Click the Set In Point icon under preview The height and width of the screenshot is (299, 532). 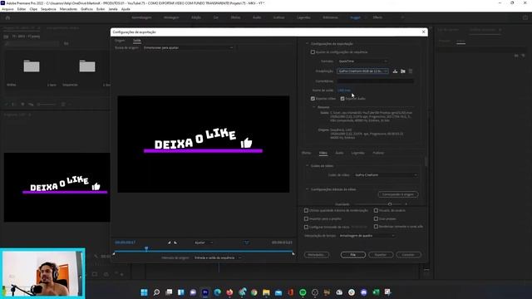tap(169, 243)
